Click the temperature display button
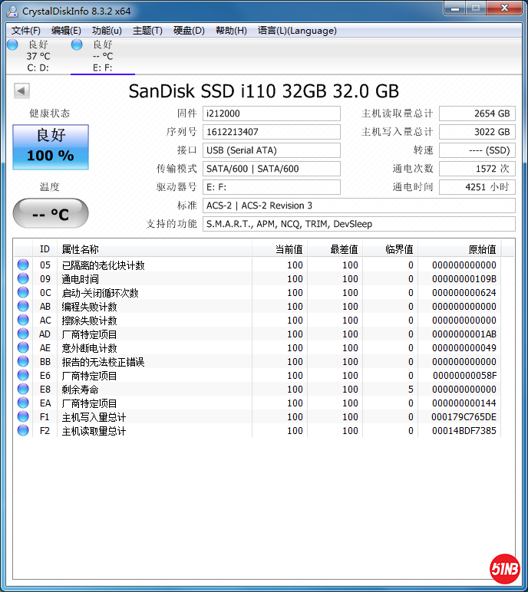The image size is (528, 592). tap(51, 214)
